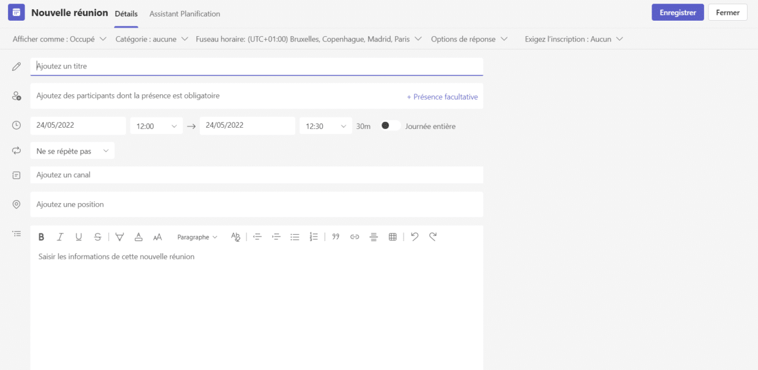Toggle underline text formatting
758x370 pixels.
(x=78, y=237)
